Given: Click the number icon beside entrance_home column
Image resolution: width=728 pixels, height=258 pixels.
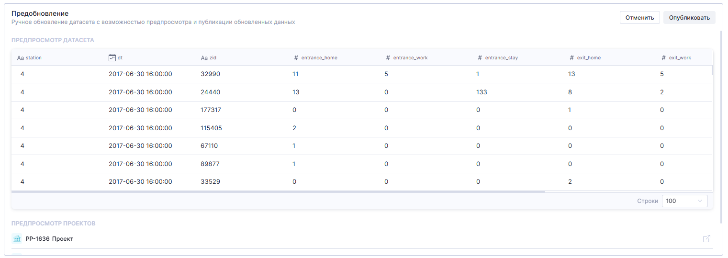Looking at the screenshot, I should tap(296, 58).
